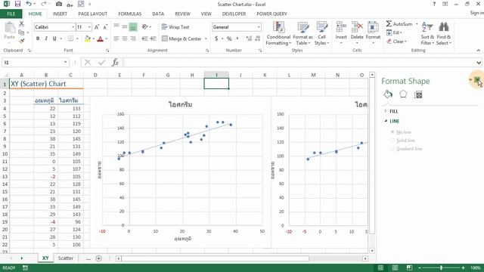Image resolution: width=484 pixels, height=272 pixels.
Task: Open the FILE tab
Action: click(x=11, y=14)
